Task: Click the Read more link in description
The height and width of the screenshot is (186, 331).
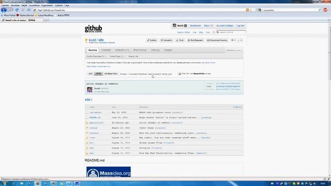Action: pos(209,63)
